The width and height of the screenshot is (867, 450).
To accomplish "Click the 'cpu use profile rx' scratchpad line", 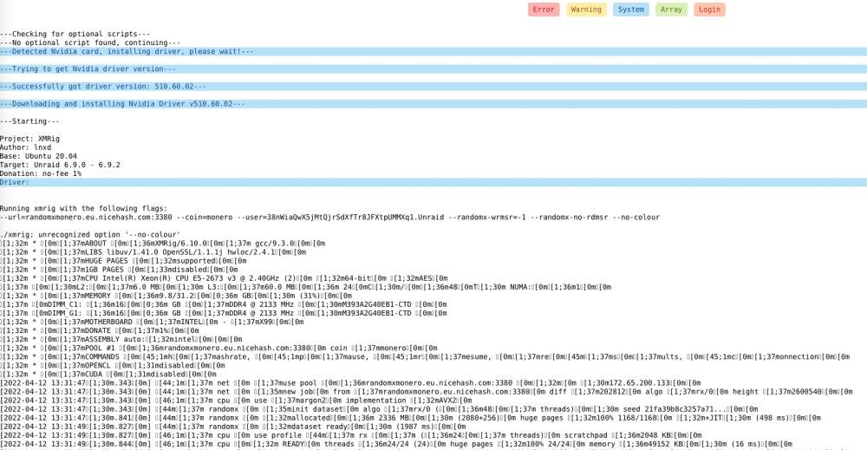I will pyautogui.click(x=350, y=435).
